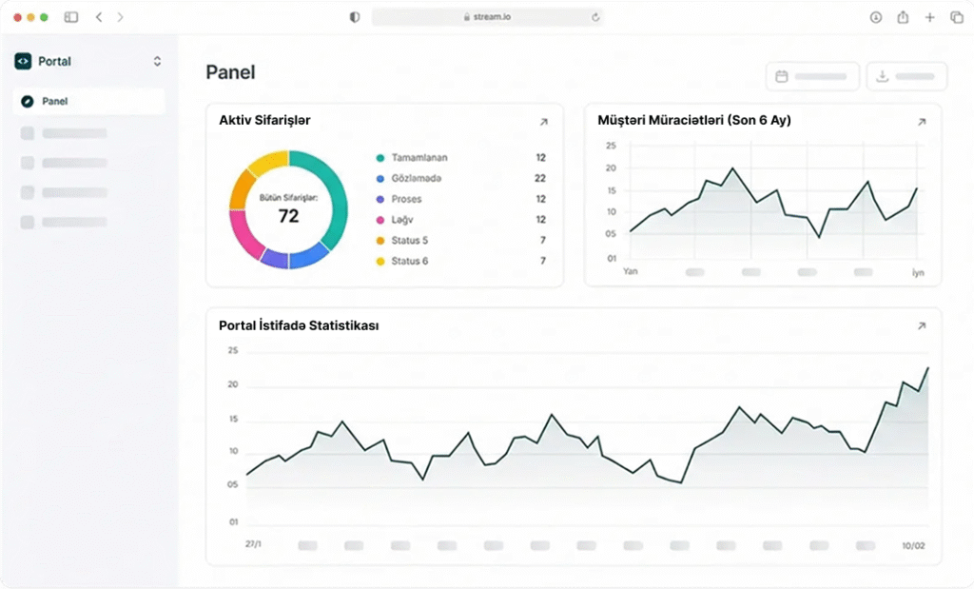This screenshot has width=974, height=589.
Task: Click the reload icon in address bar
Action: point(595,17)
